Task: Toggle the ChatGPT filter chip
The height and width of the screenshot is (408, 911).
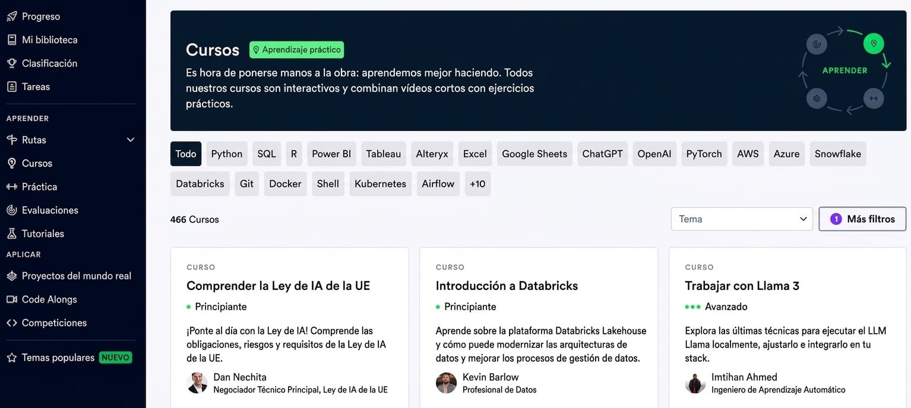Action: coord(602,154)
